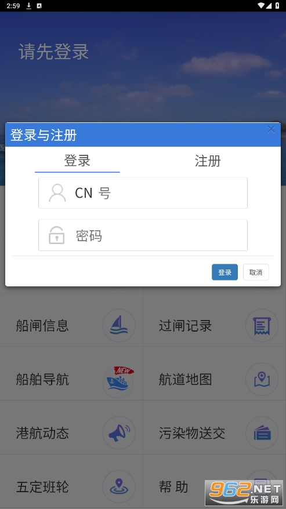
Task: Click the blue 登录 button
Action: coord(225,272)
